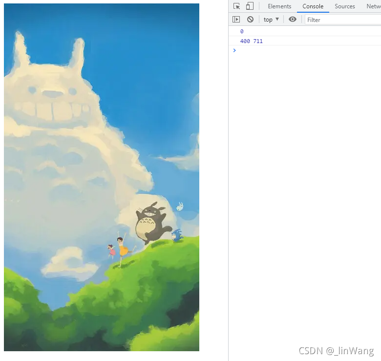Select the console output "400 711"
381x361 pixels.
[x=251, y=41]
